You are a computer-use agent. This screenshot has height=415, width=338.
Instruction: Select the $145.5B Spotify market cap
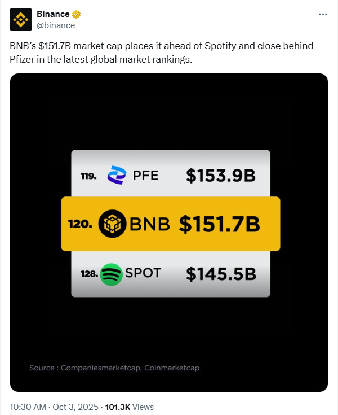coord(221,274)
